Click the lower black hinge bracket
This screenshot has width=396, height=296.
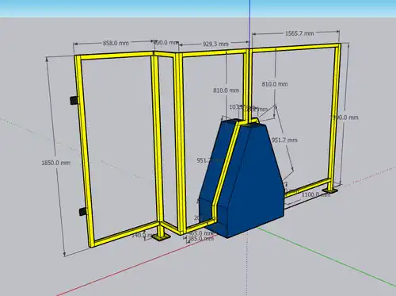(x=83, y=211)
